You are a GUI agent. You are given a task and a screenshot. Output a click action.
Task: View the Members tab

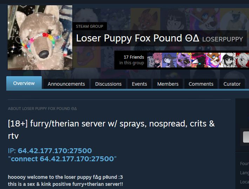(168, 84)
